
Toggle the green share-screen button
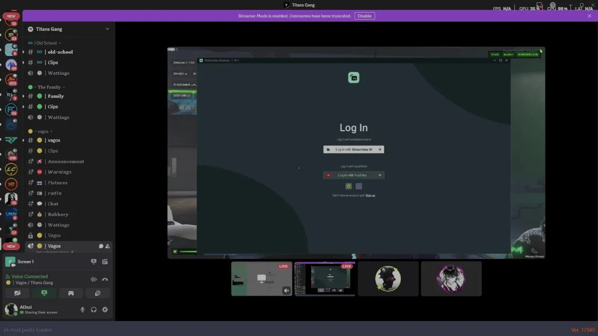(44, 293)
